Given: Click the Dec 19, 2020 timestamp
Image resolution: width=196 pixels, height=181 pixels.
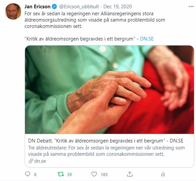Looking at the screenshot, I should pos(117,7).
